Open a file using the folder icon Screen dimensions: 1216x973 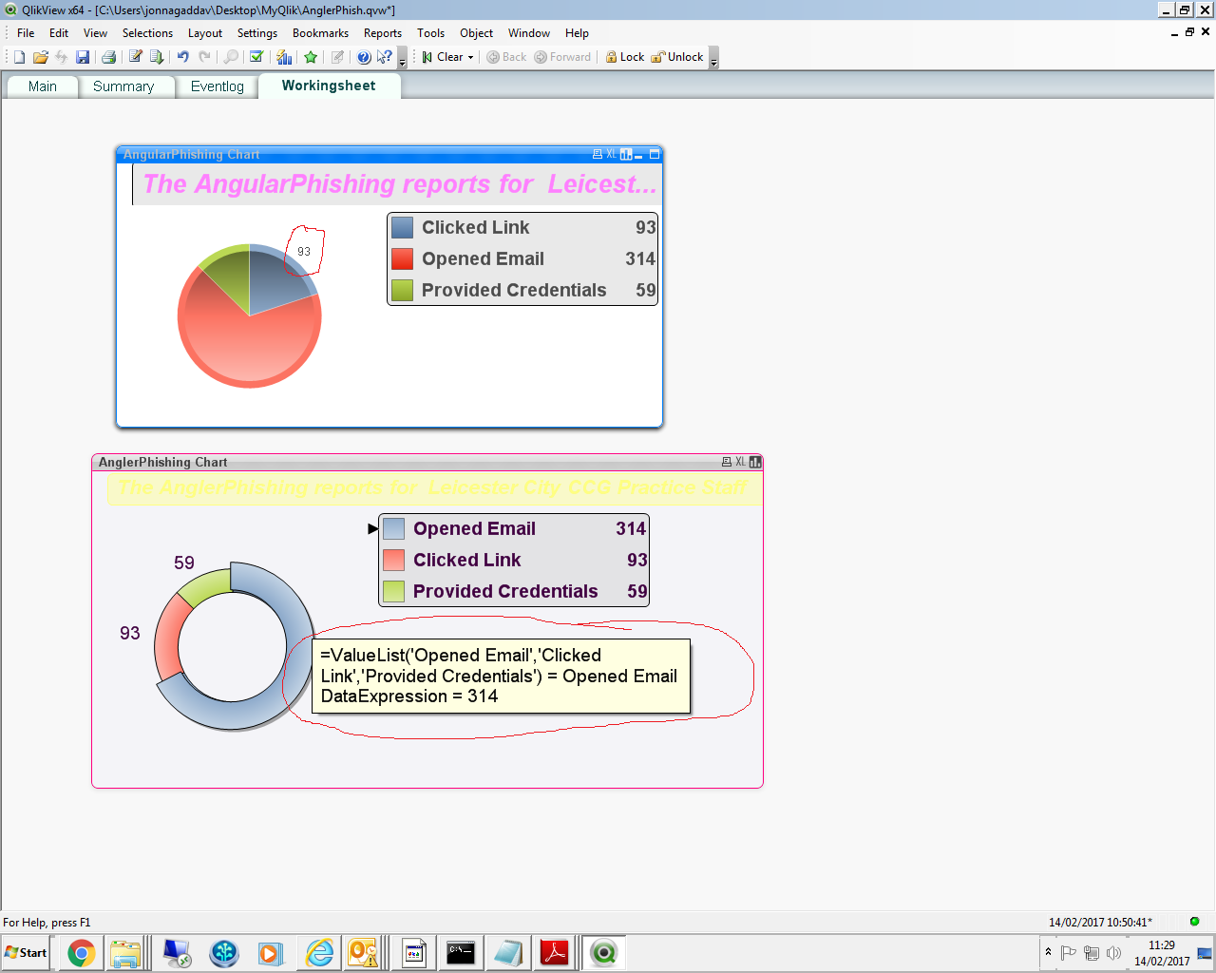point(41,57)
